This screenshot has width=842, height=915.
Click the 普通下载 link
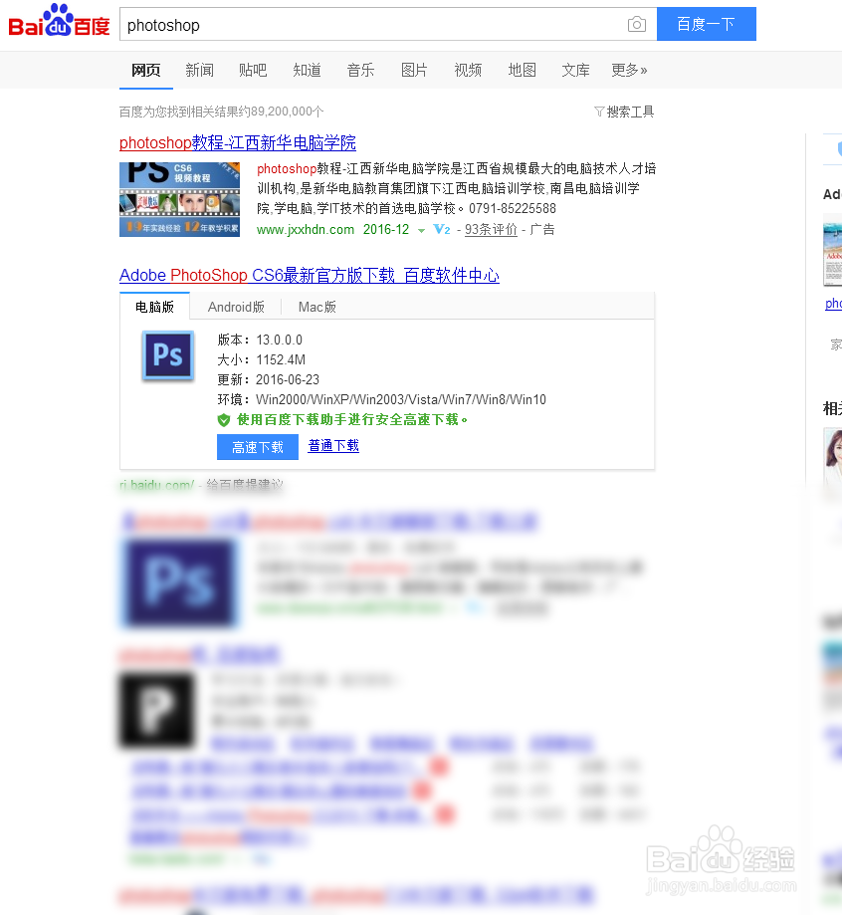[333, 446]
